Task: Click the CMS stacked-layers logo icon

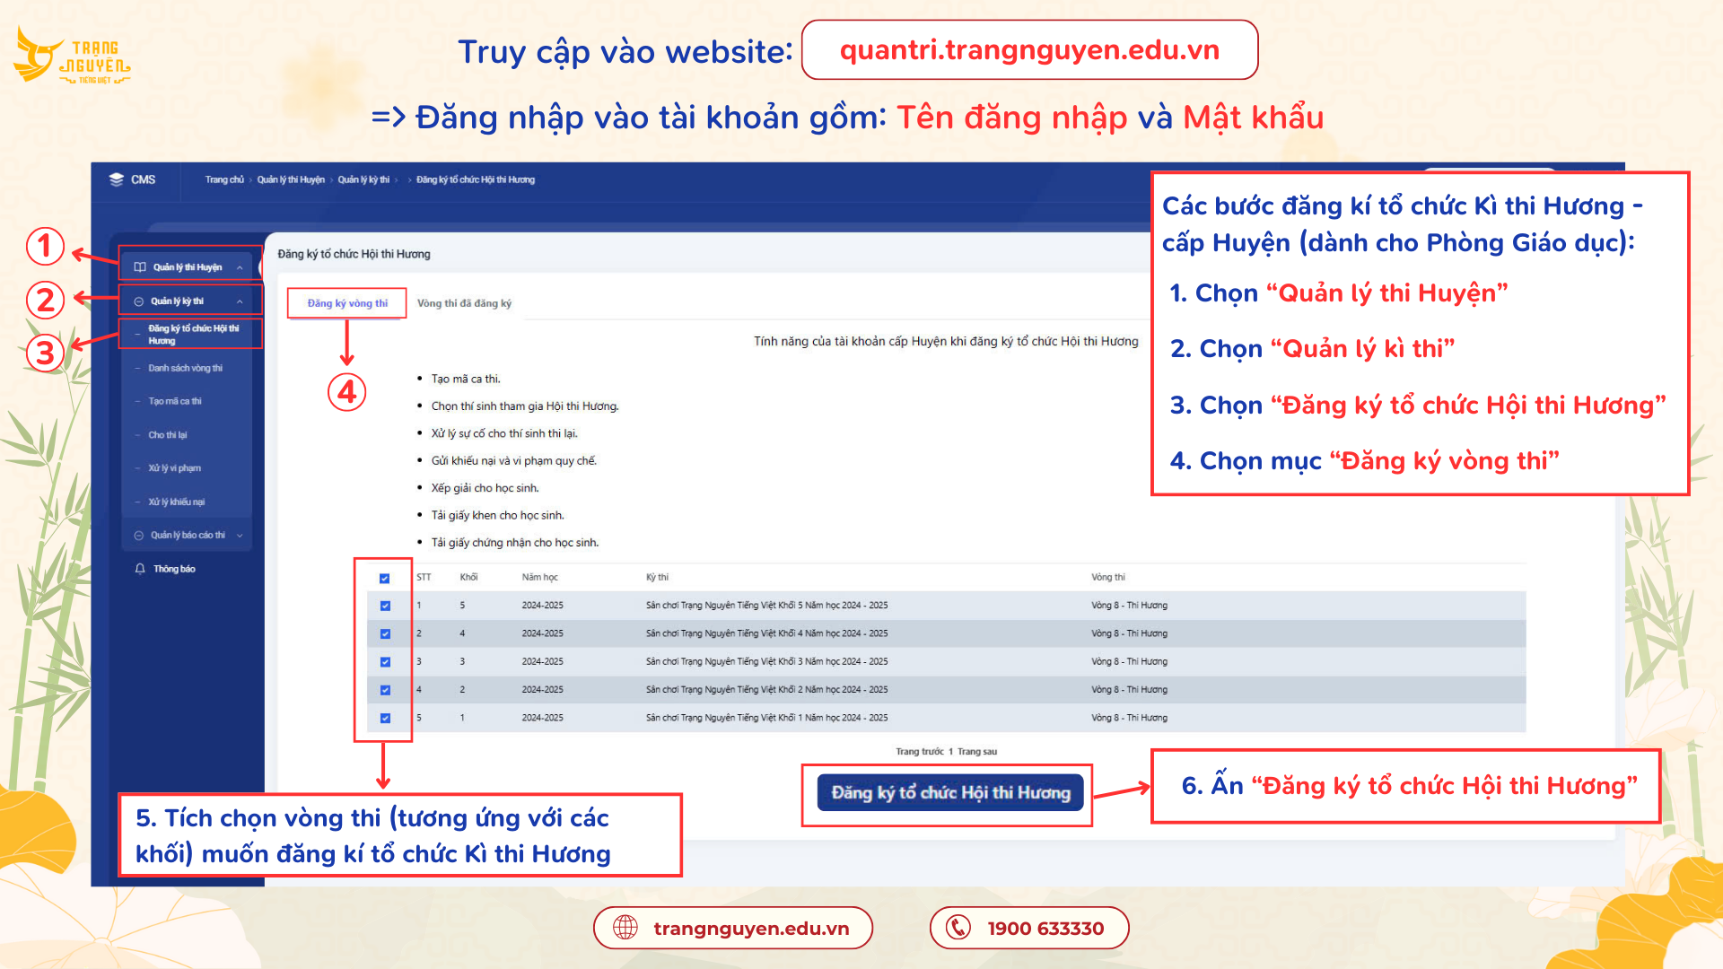Action: click(117, 179)
